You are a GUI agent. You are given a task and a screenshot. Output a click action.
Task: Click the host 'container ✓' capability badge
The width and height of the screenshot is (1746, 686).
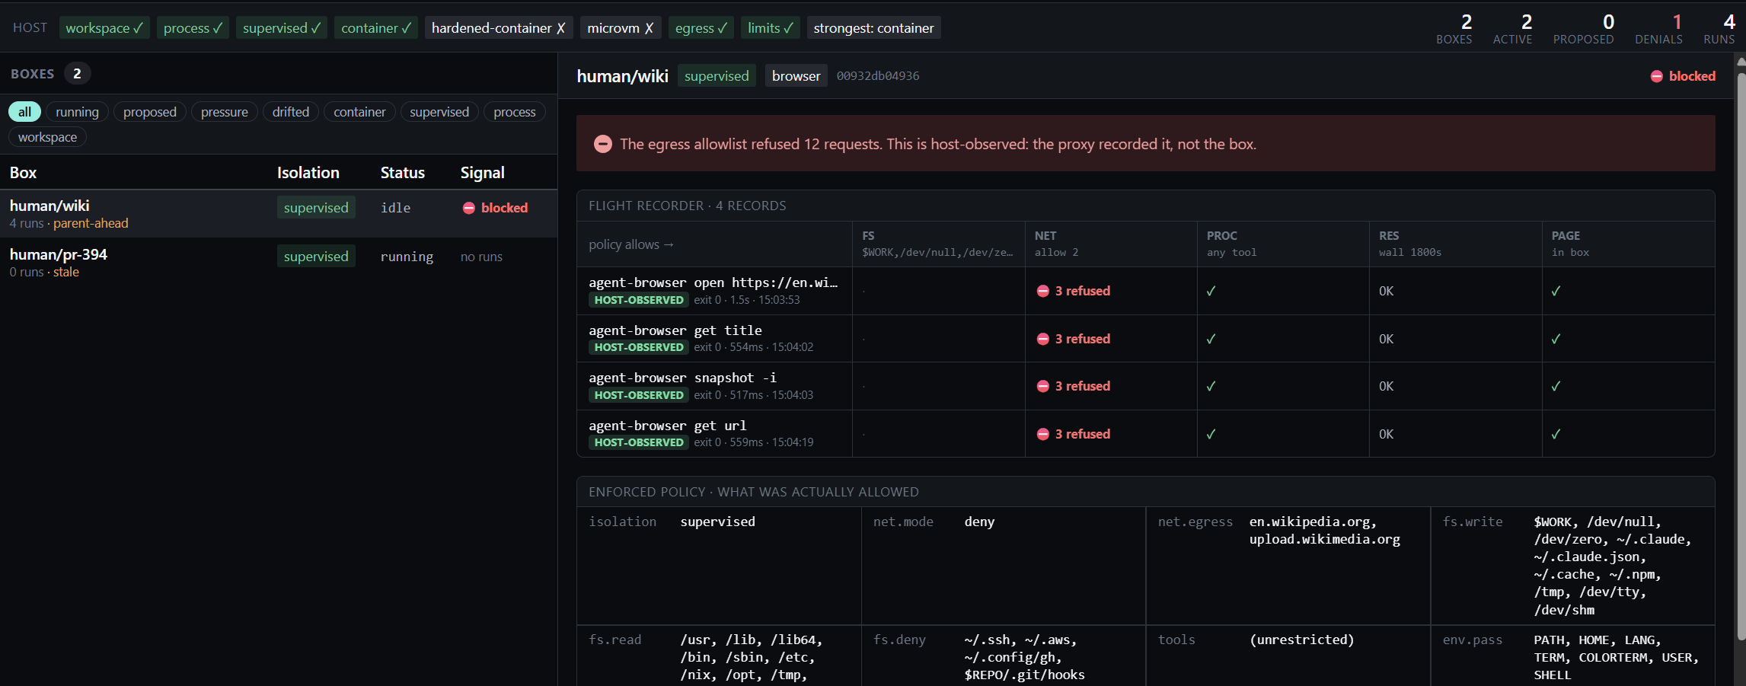click(376, 28)
